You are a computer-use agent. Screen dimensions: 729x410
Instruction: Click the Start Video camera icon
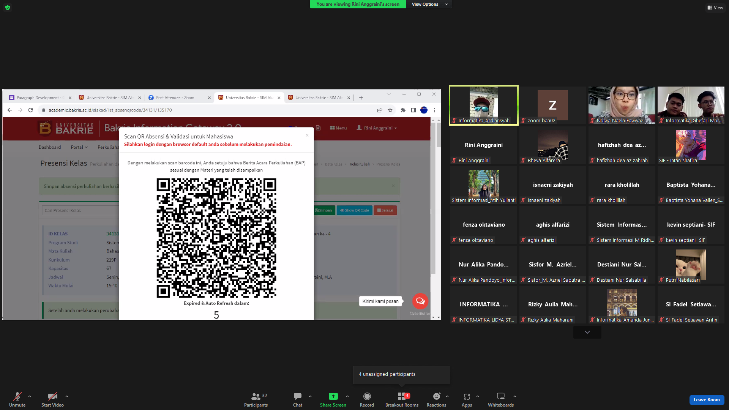point(52,396)
